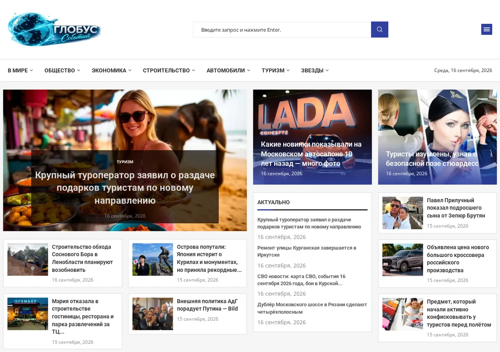Screen dimensions: 500x352
Task: Click the Глобус Событий logo
Action: click(54, 29)
